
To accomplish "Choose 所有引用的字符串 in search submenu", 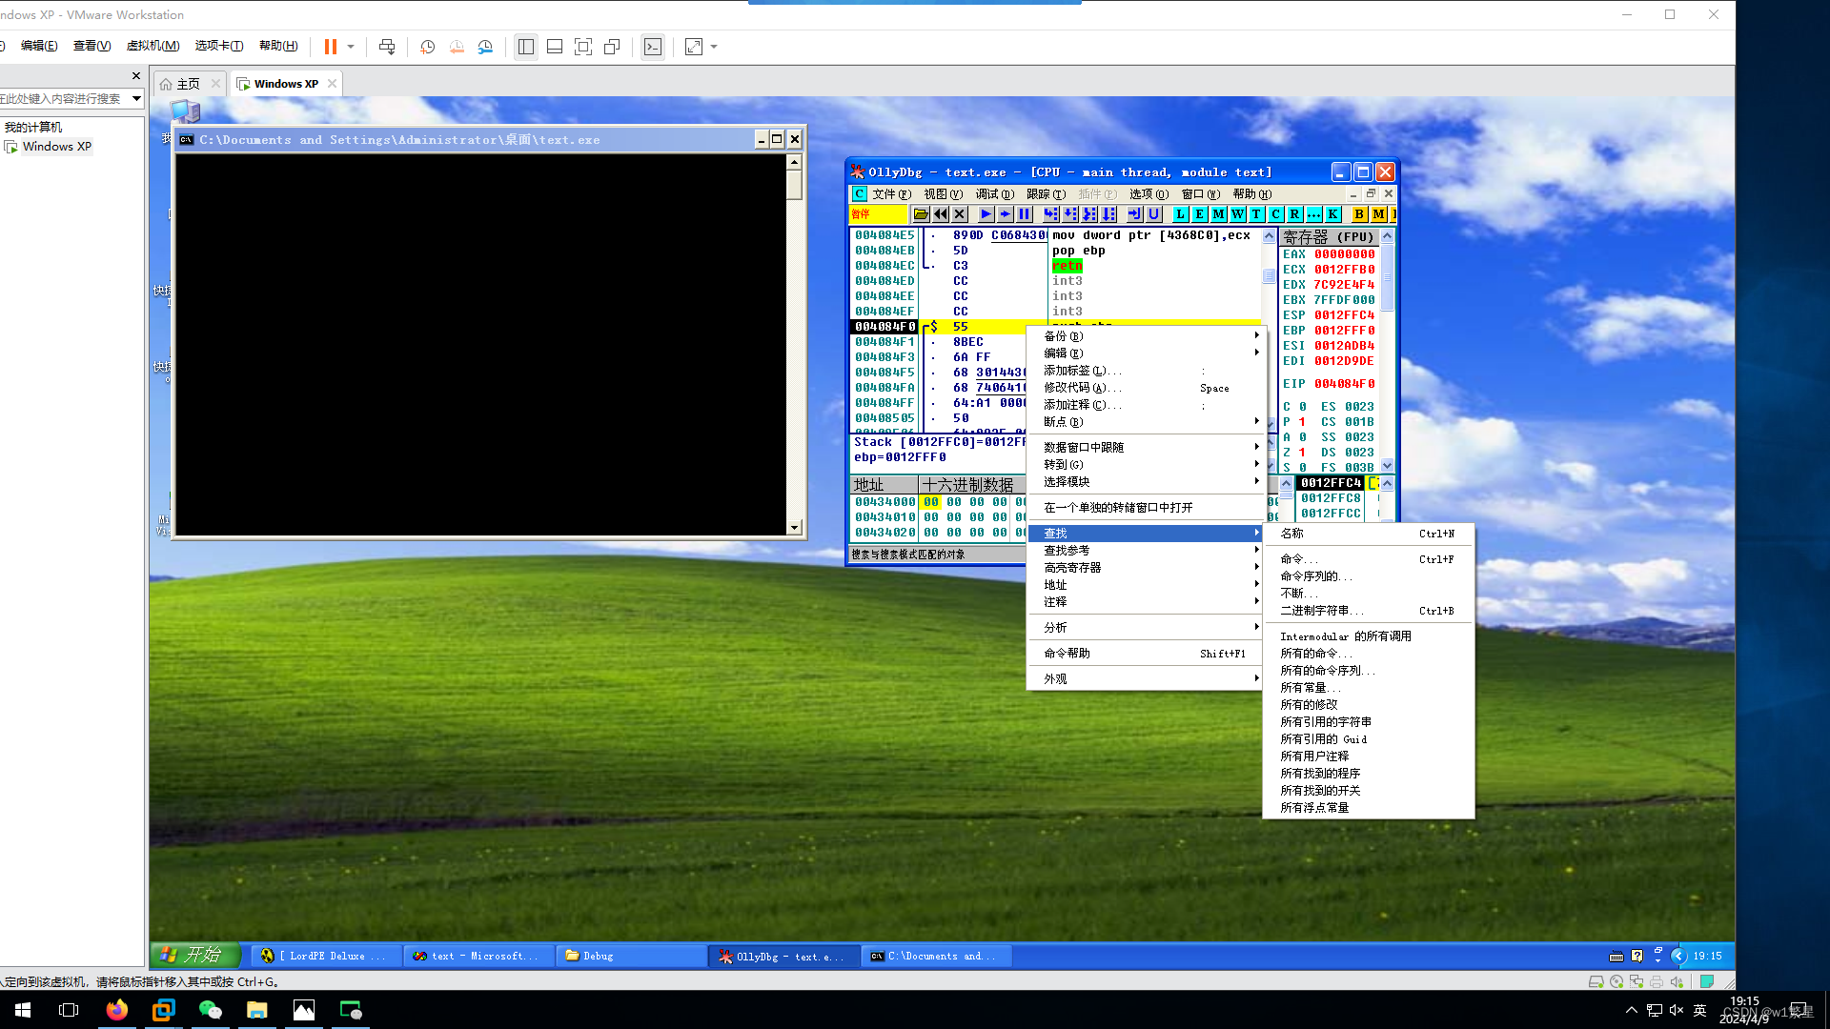I will [x=1368, y=721].
